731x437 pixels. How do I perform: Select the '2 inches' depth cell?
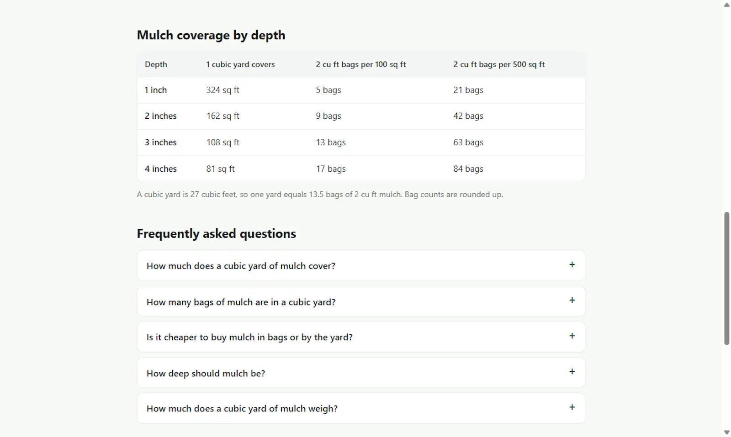161,116
